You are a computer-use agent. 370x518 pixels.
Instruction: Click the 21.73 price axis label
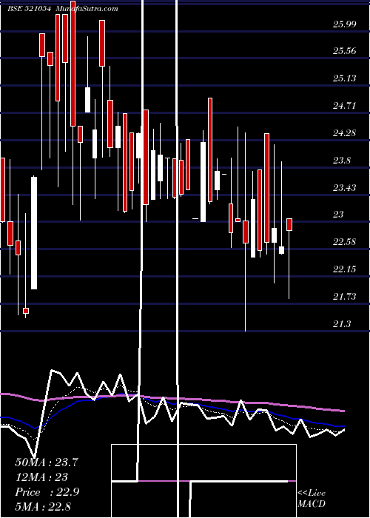click(x=345, y=297)
